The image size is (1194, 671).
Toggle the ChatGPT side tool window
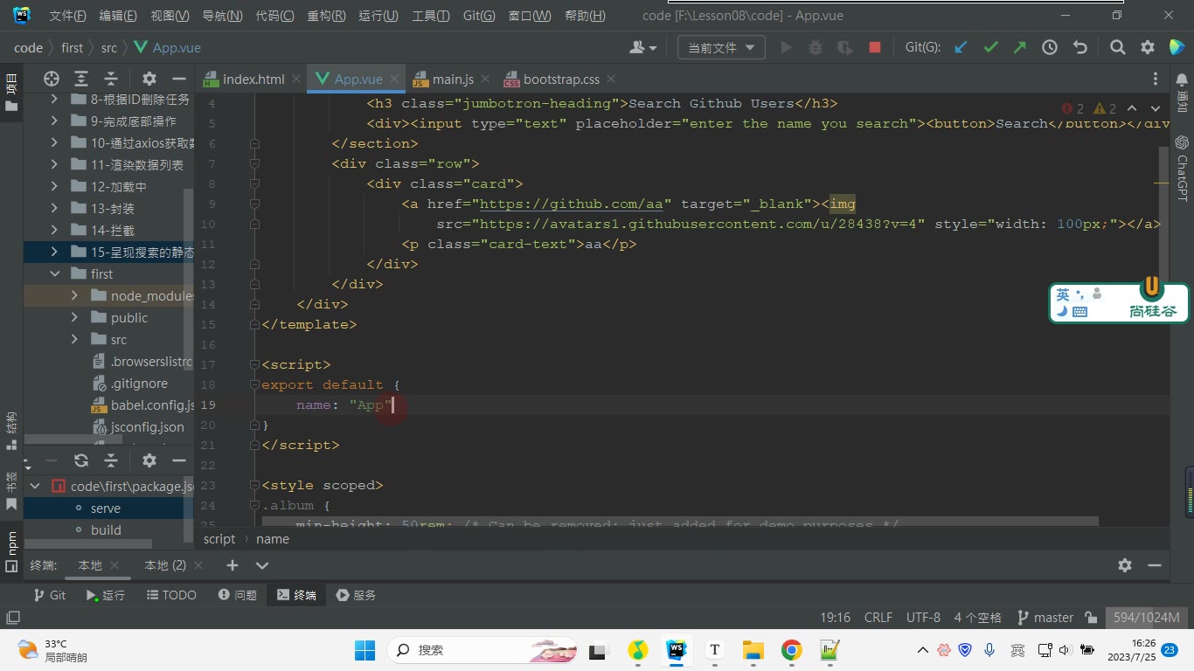pyautogui.click(x=1182, y=169)
